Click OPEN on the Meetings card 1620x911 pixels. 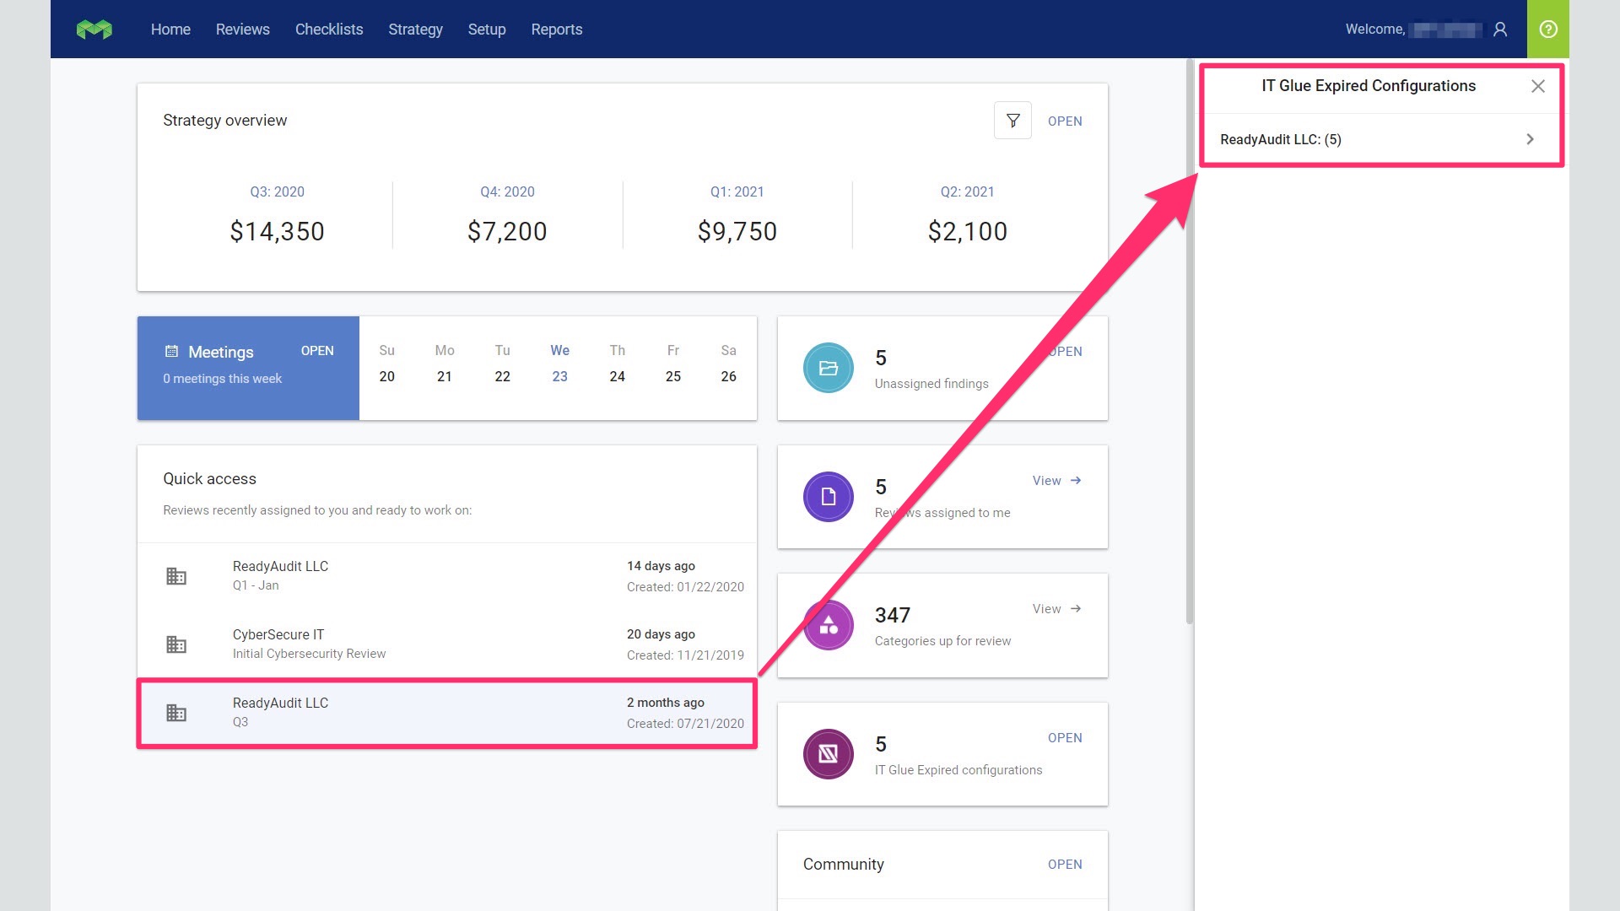[317, 351]
